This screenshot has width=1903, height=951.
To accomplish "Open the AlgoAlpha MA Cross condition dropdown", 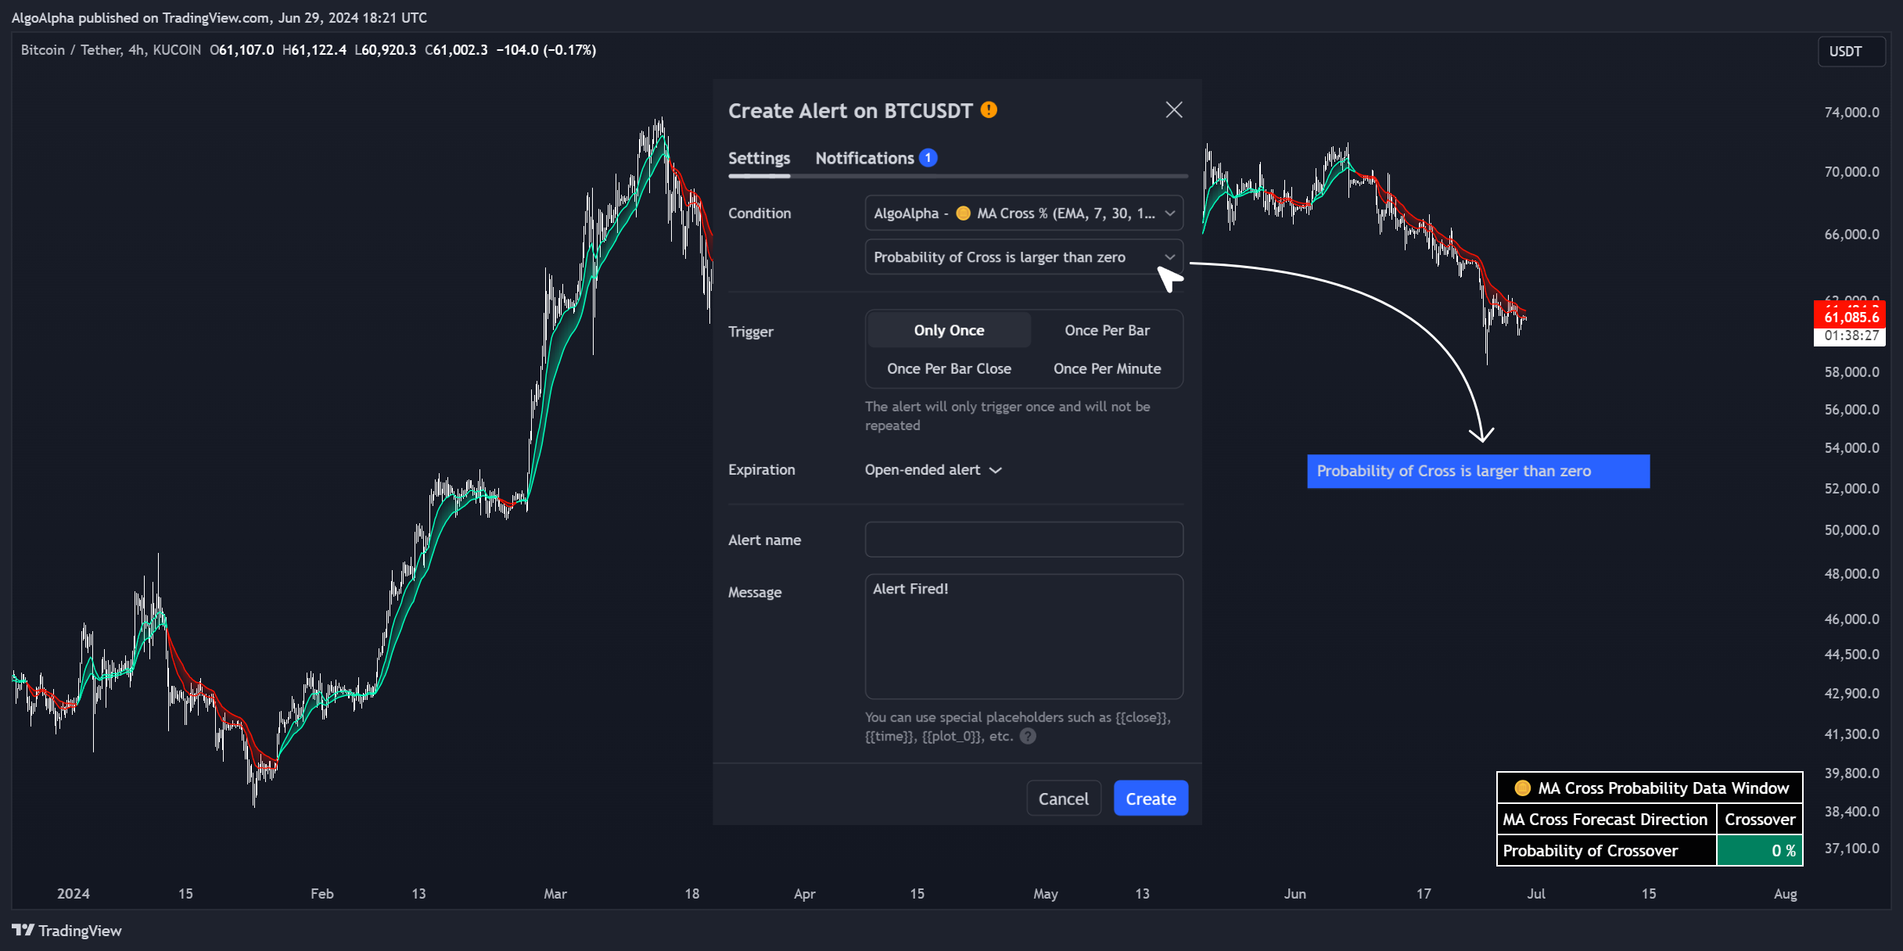I will (1024, 213).
